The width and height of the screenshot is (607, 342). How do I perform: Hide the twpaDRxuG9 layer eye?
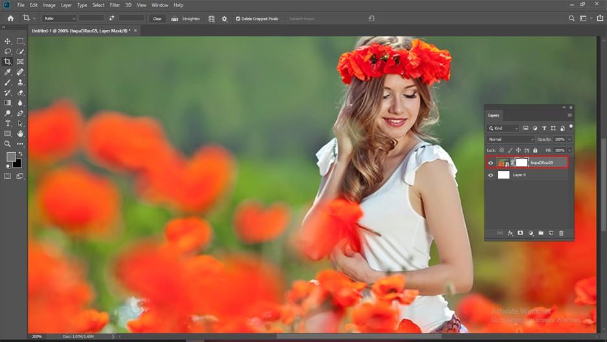(490, 163)
